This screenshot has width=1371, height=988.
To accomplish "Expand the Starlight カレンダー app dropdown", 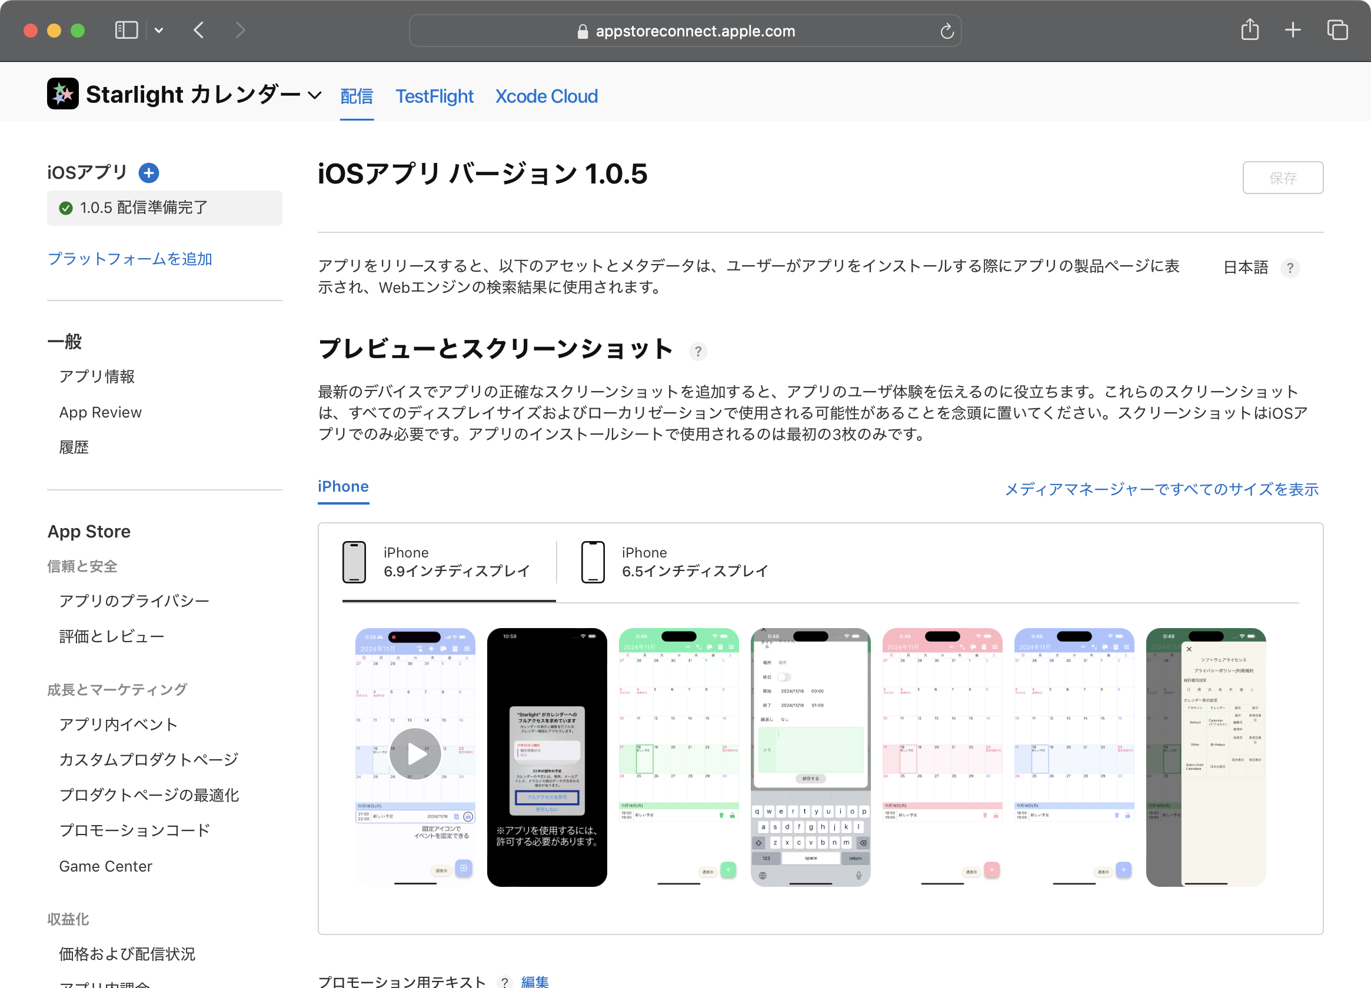I will tap(314, 95).
